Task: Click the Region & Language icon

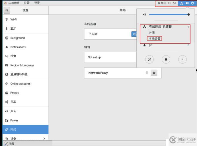Action: pos(7,65)
